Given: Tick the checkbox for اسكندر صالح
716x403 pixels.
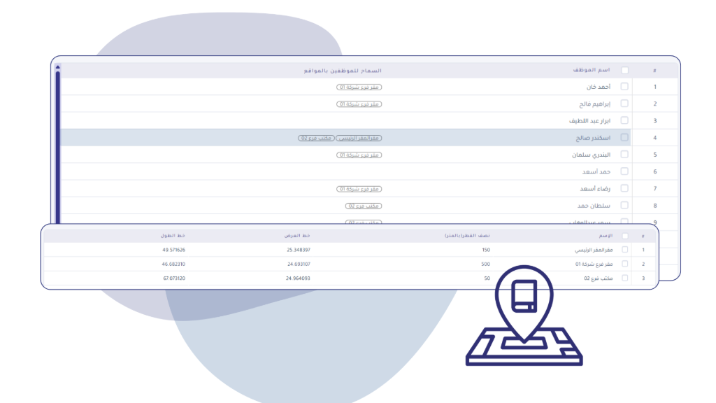Looking at the screenshot, I should coord(624,138).
